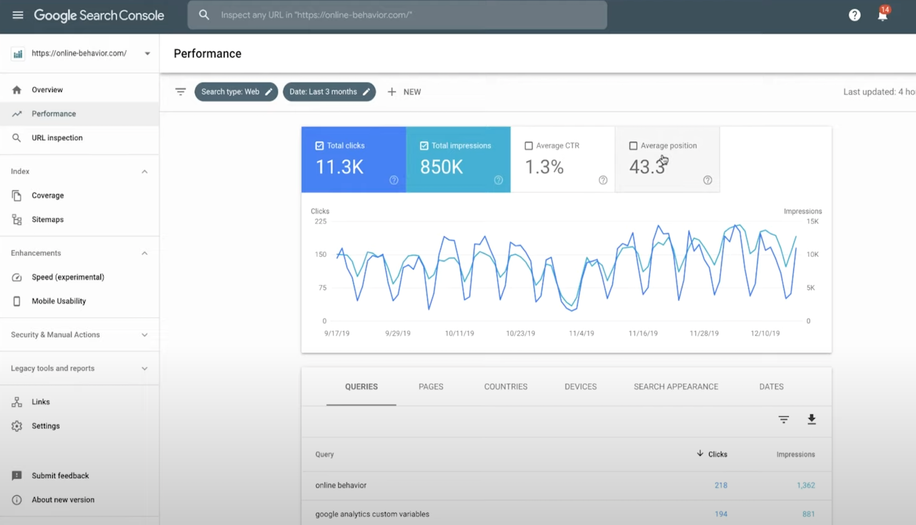The image size is (916, 525).
Task: Click the Links network icon
Action: [17, 402]
